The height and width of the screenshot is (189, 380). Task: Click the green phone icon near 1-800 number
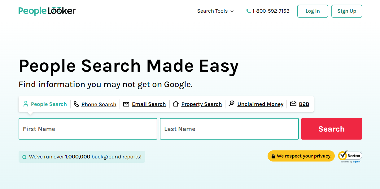pos(248,11)
